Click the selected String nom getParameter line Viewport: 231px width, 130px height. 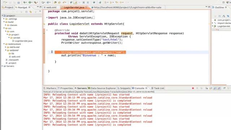[x=90, y=52]
